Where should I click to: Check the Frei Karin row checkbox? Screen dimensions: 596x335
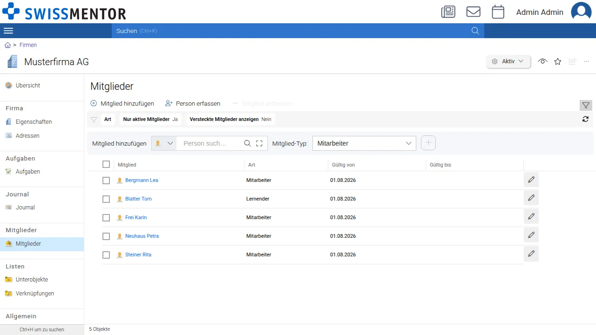click(106, 218)
